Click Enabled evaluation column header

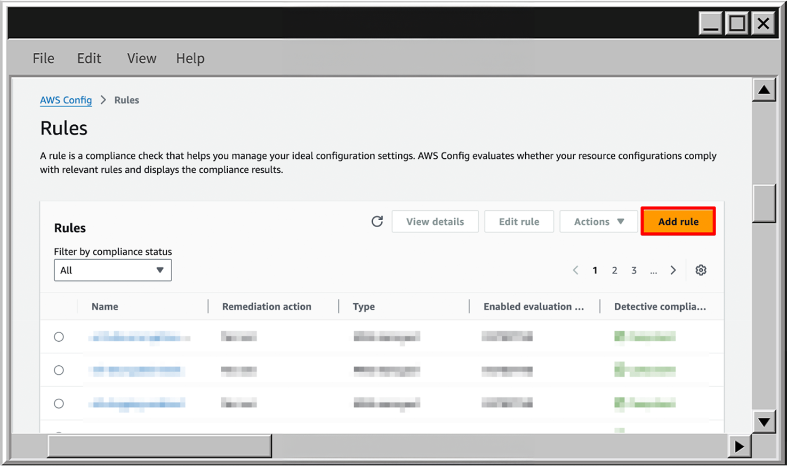(x=533, y=307)
